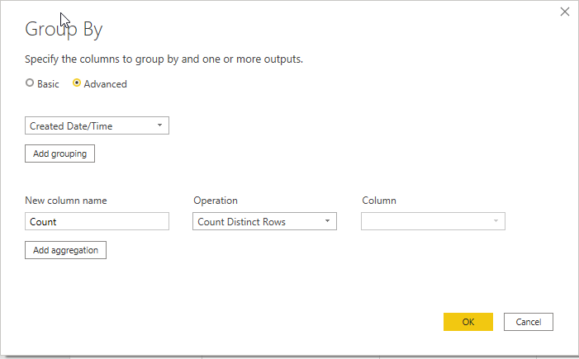Open the Count Distinct Rows operation dropdown
The width and height of the screenshot is (579, 359).
point(264,221)
